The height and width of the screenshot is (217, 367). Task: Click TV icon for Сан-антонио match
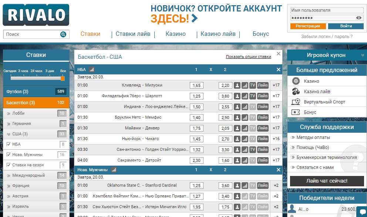coord(252,150)
